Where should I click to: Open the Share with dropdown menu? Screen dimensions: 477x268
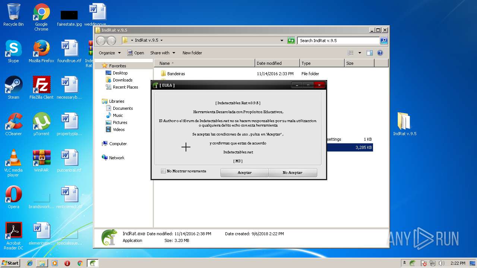(x=162, y=53)
